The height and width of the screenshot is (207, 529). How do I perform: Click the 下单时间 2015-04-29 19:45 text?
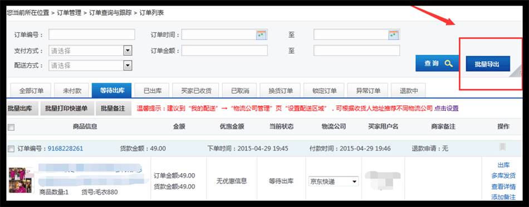[x=248, y=149]
